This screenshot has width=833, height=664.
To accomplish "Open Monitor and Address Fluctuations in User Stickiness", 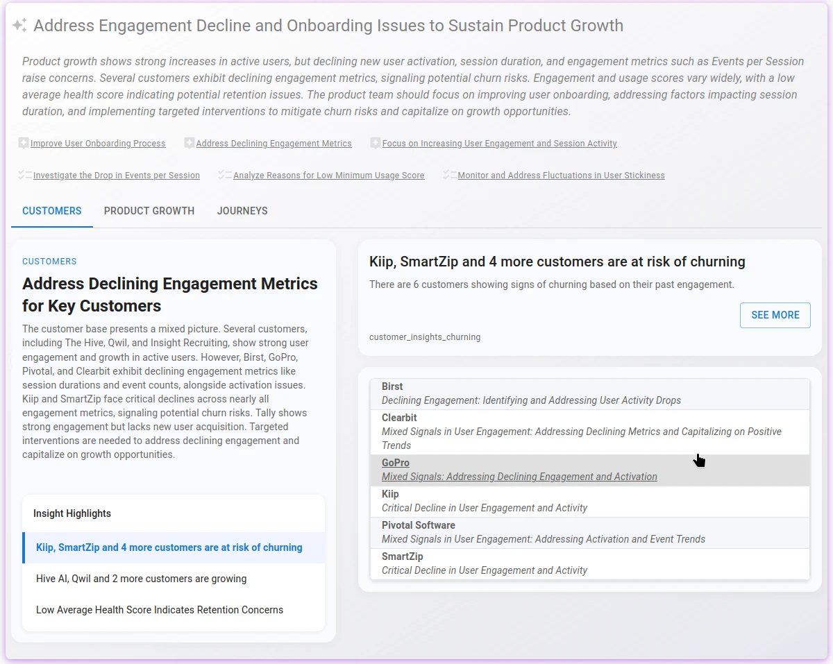I will (562, 176).
